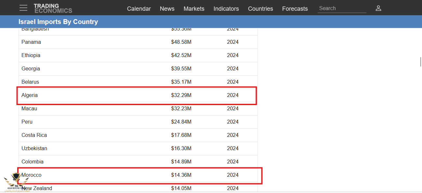Viewport: 422px width, 193px height.
Task: Open the Macau country link
Action: tap(29, 109)
